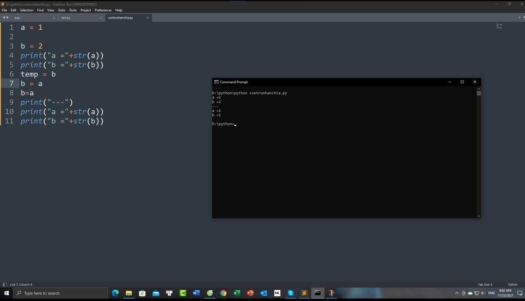Open the green circular app in taskbar

coord(210,293)
